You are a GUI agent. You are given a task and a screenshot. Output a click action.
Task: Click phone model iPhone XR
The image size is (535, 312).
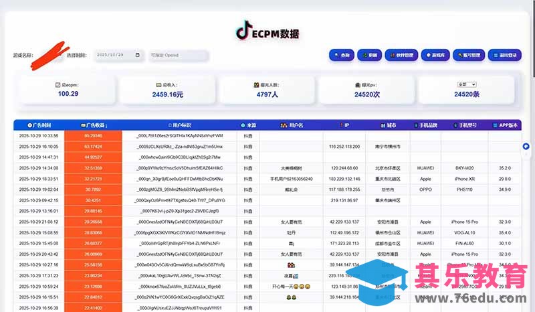[x=464, y=179]
